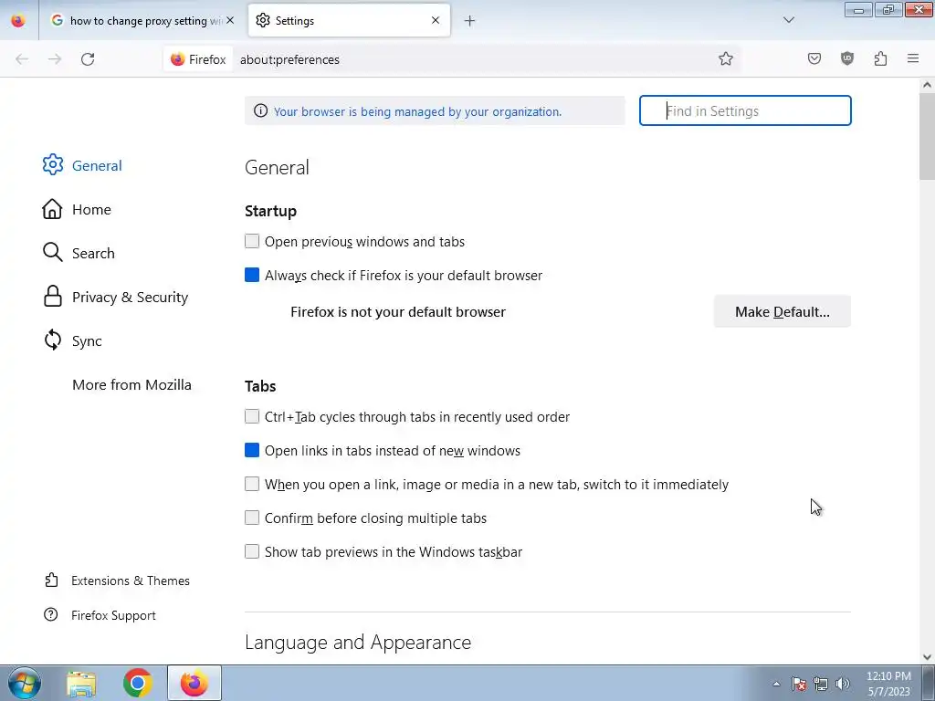This screenshot has height=701, width=935.
Task: Click the Privacy padlock icon in sidebar
Action: pos(52,297)
